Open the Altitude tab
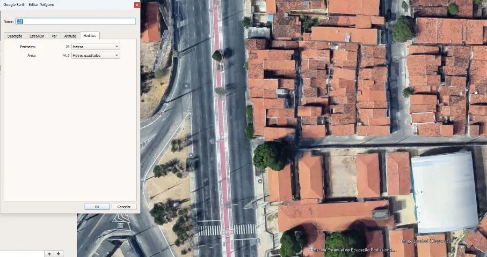 70,36
